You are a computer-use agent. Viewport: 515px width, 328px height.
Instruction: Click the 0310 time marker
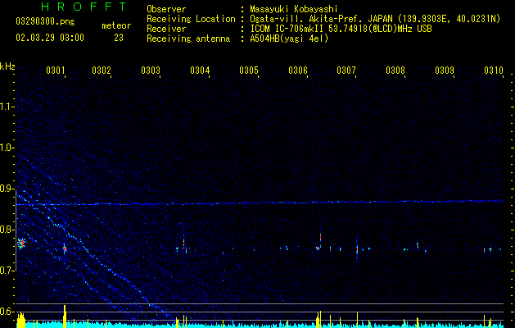coord(494,70)
